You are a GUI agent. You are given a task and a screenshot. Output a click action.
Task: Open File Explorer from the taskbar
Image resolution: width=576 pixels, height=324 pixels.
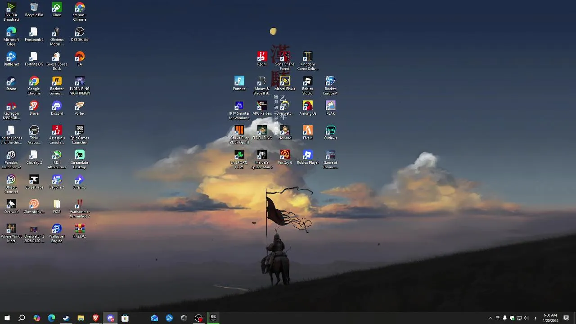pyautogui.click(x=81, y=318)
